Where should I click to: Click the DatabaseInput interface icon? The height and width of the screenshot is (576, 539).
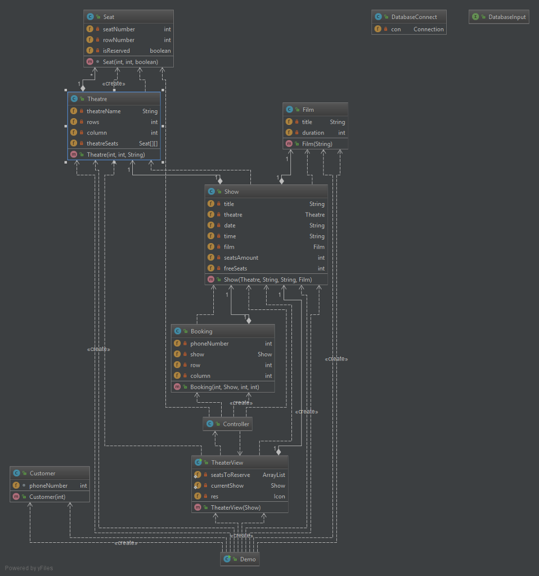click(475, 17)
